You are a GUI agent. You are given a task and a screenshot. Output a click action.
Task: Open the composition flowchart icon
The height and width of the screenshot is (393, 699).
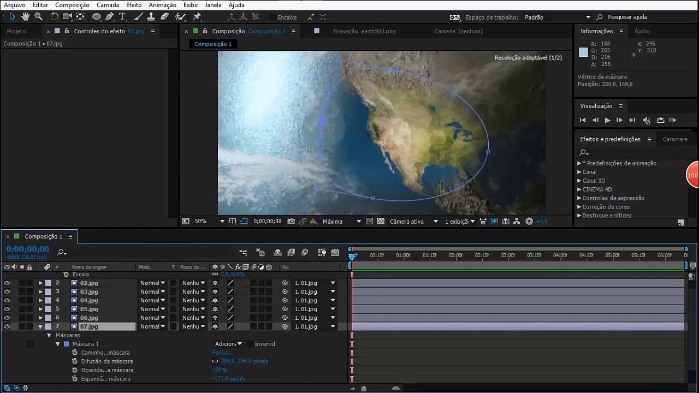click(x=517, y=222)
